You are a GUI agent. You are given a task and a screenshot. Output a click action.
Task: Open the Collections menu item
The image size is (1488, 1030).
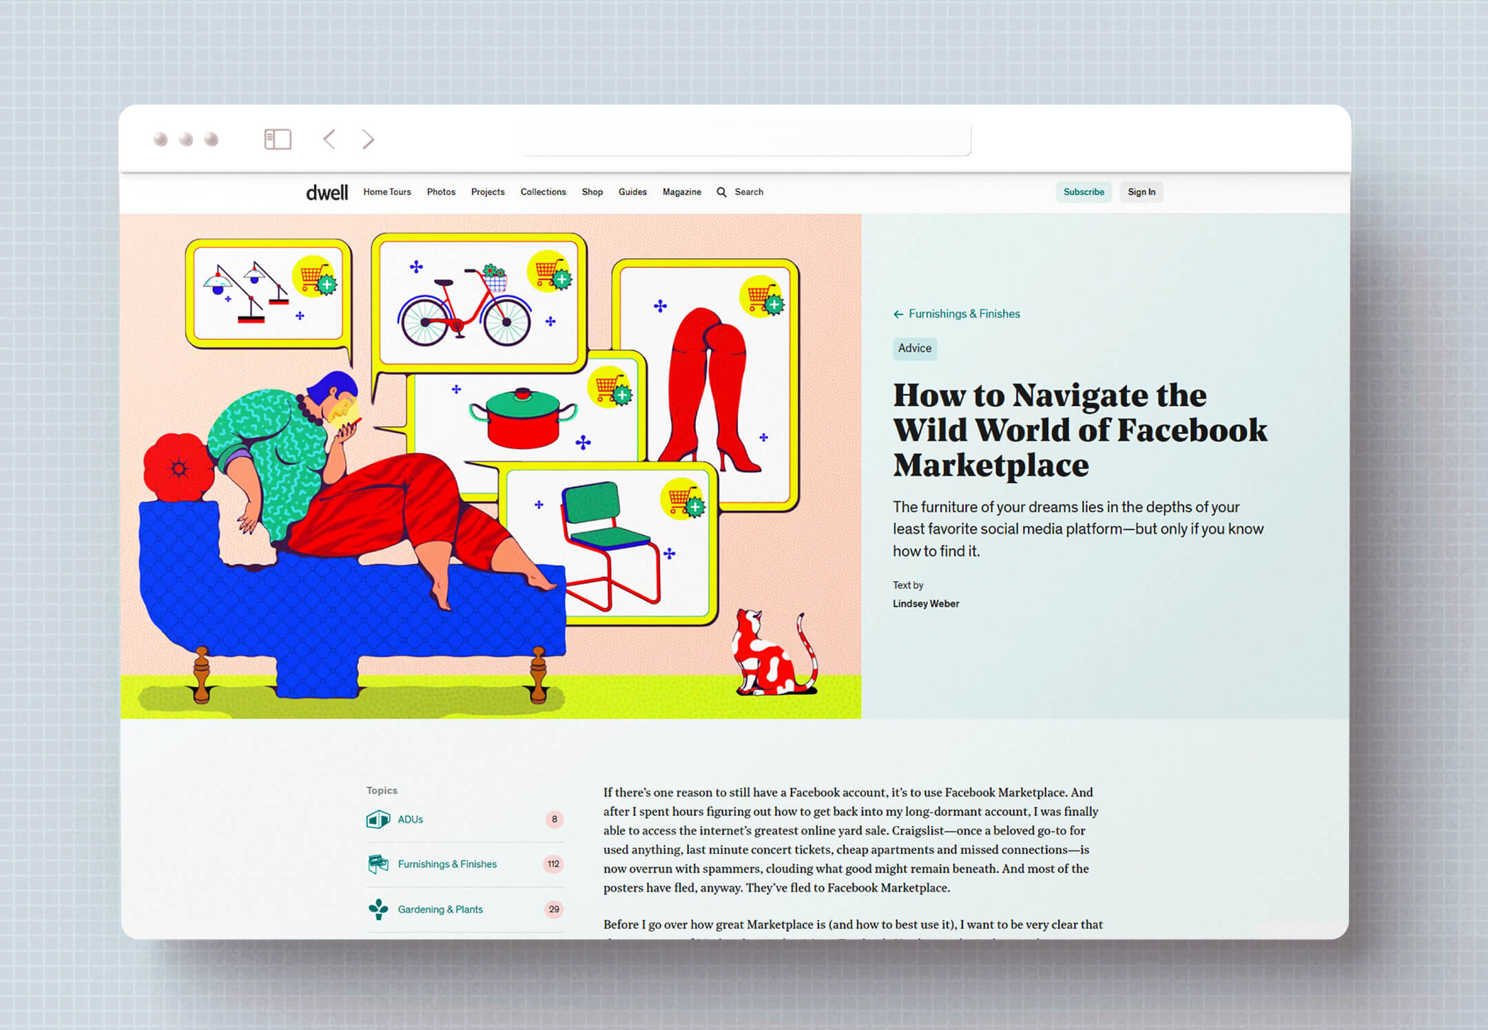543,192
